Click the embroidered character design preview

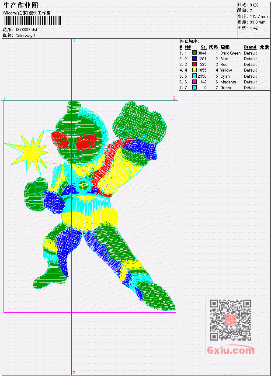coord(90,206)
